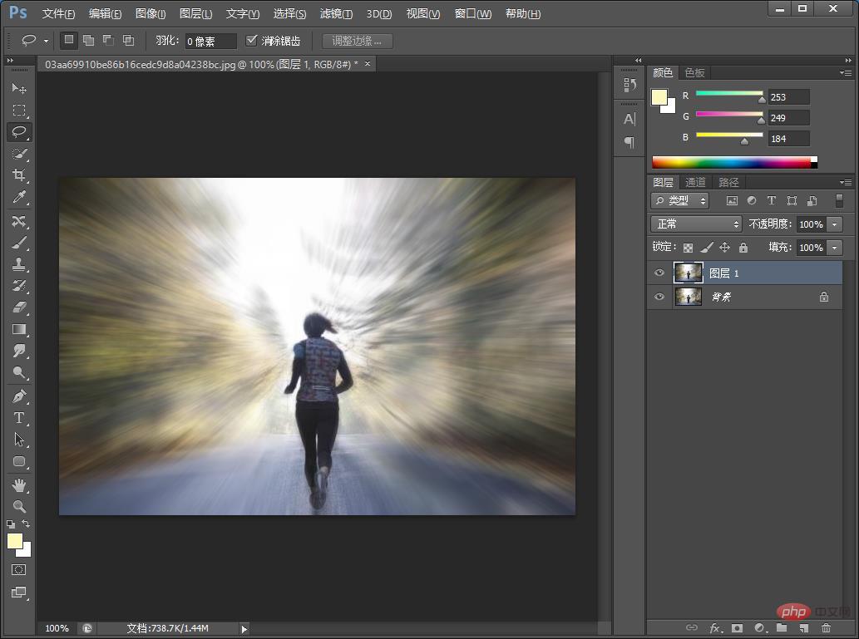
Task: Open the status bar info arrow
Action: pyautogui.click(x=244, y=628)
